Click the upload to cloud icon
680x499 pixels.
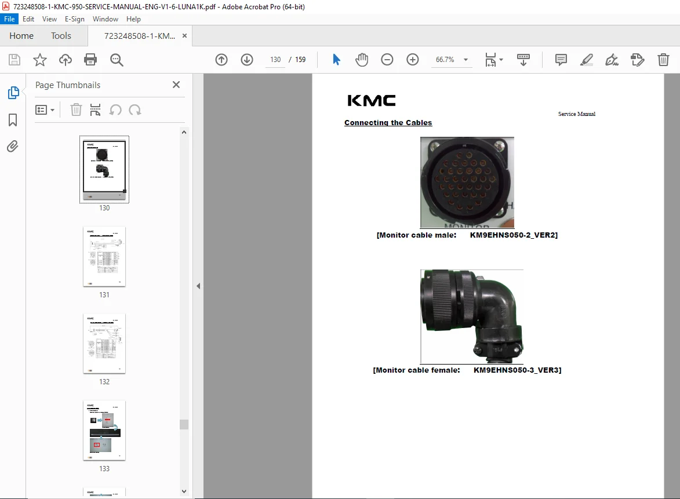pos(66,60)
